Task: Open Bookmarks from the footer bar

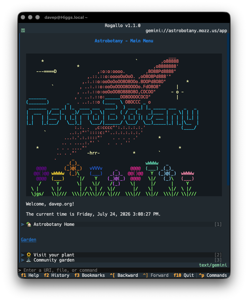Action: point(90,275)
